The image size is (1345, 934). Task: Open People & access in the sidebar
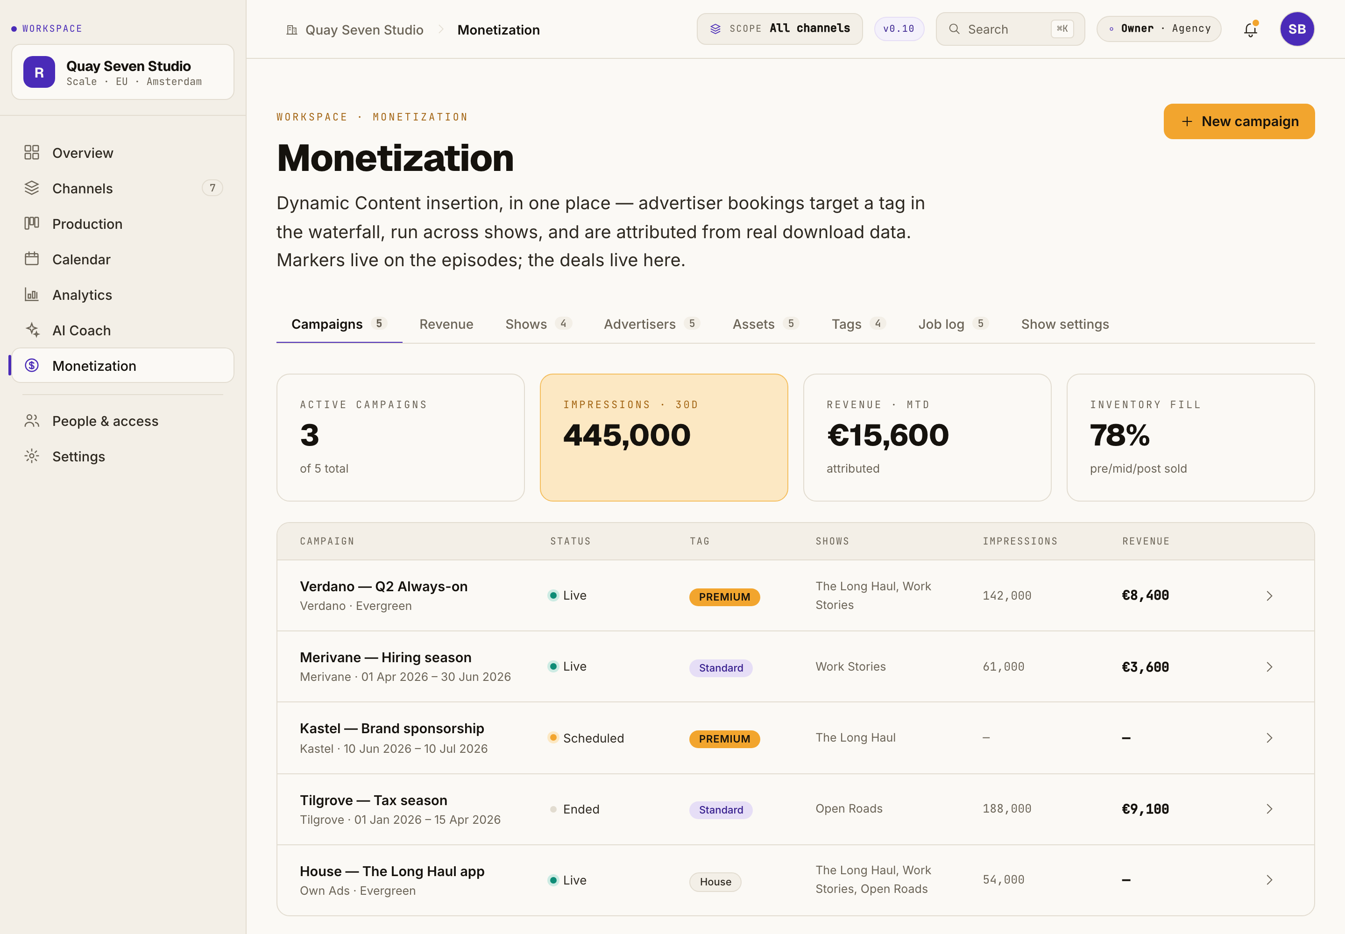(123, 421)
